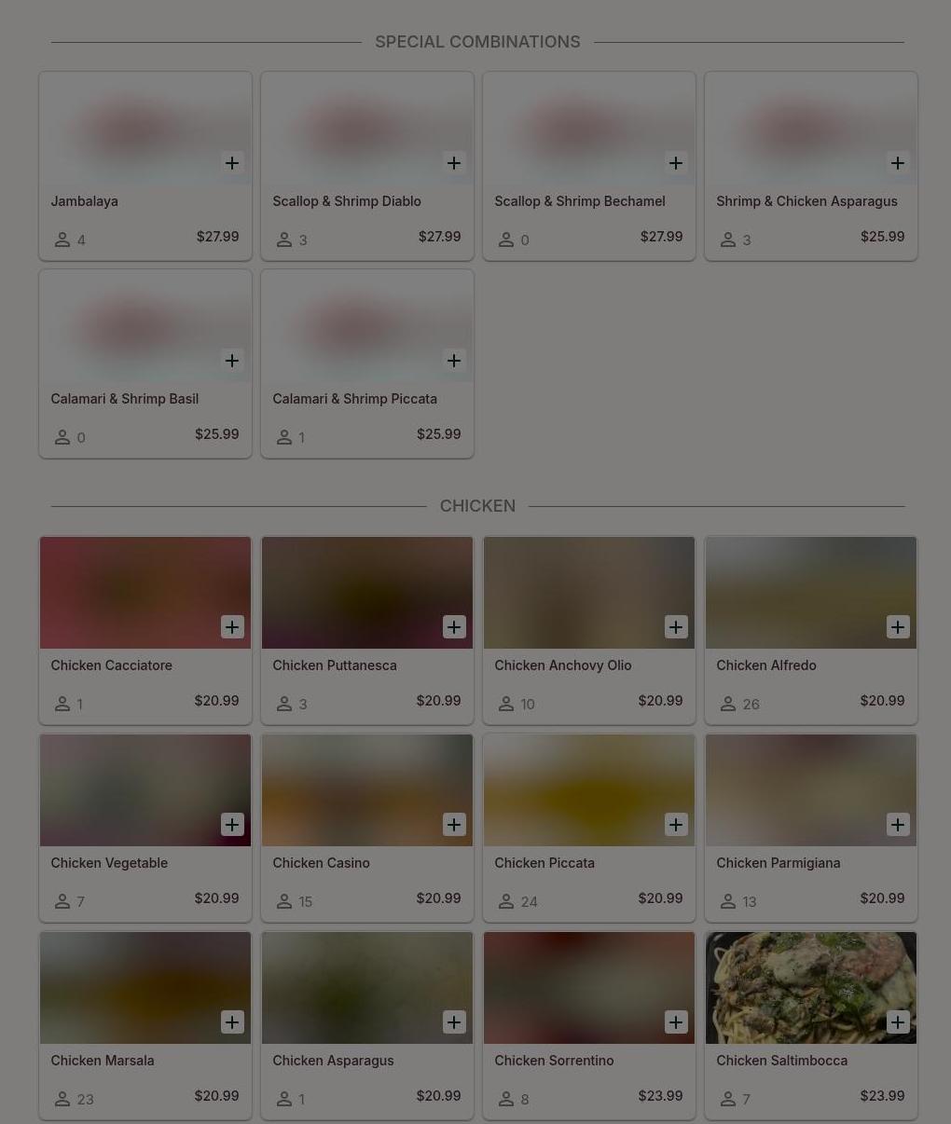Screen dimensions: 951x1124
Task: Click the Special Combinations section heading
Action: pos(477,42)
